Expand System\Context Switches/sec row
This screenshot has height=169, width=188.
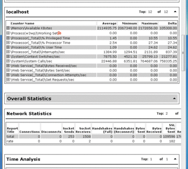pyautogui.click(x=8, y=56)
